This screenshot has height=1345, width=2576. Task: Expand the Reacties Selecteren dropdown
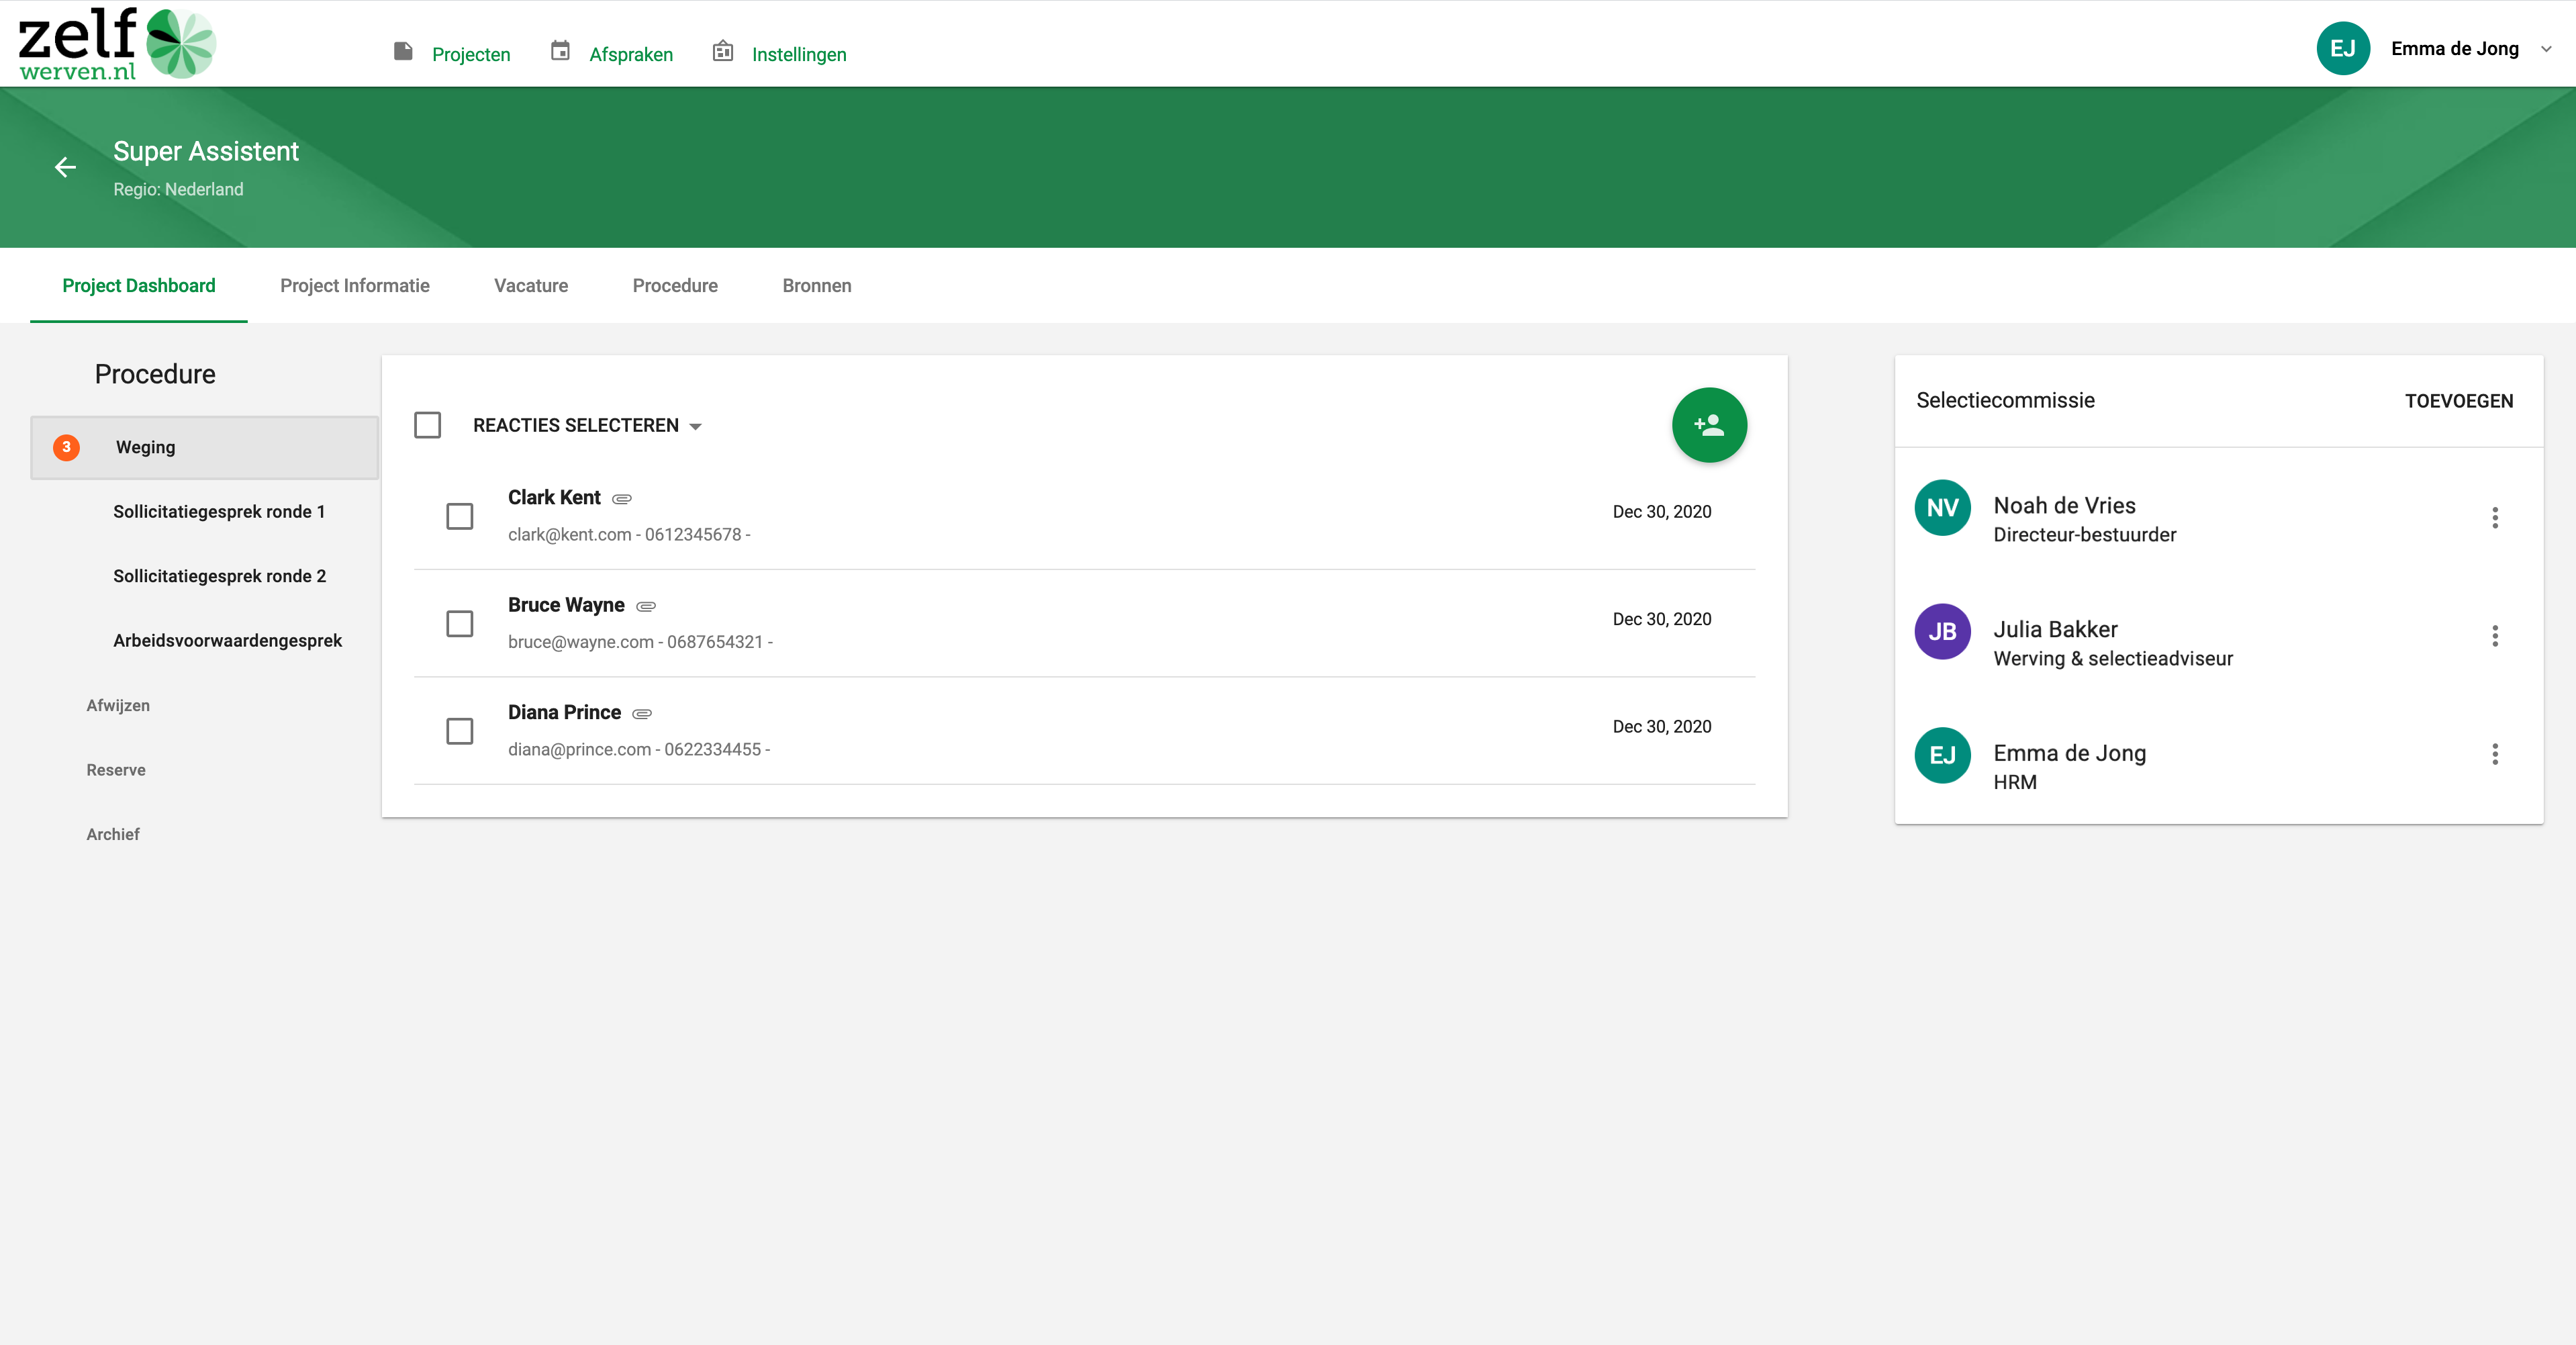pos(695,427)
